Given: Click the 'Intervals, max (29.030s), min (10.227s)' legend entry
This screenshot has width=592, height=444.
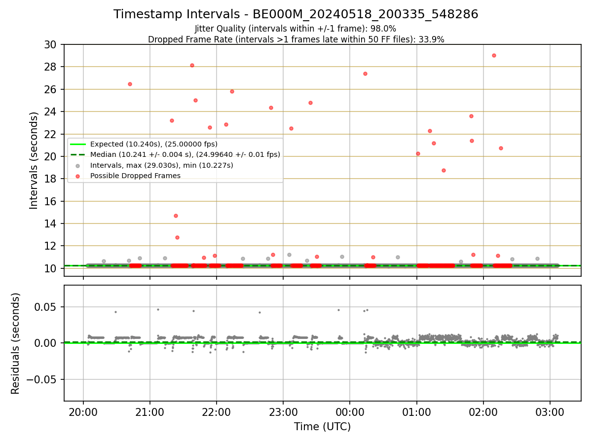Looking at the screenshot, I should pyautogui.click(x=162, y=165).
